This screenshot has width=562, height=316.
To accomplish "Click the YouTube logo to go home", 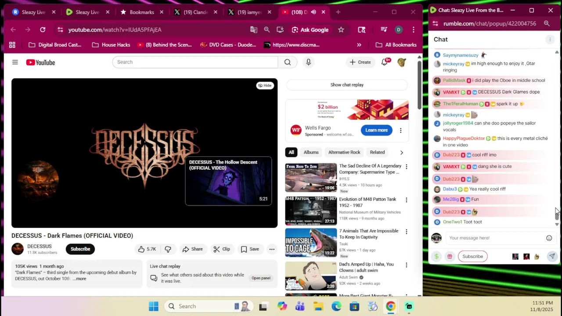I will coord(40,62).
